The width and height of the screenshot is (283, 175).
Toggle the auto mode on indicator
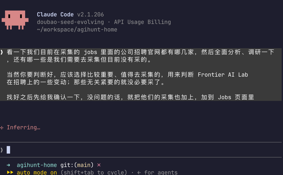(37, 172)
